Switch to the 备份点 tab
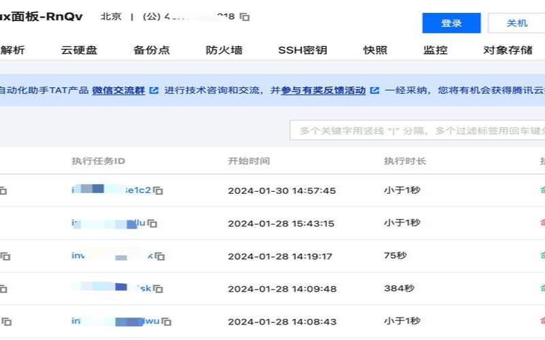This screenshot has height=340, width=545. 151,50
